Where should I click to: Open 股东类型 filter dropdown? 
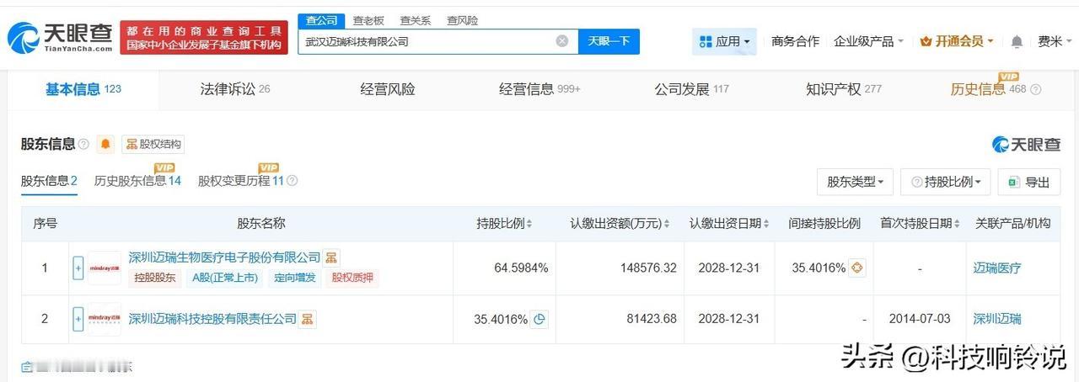(x=855, y=182)
